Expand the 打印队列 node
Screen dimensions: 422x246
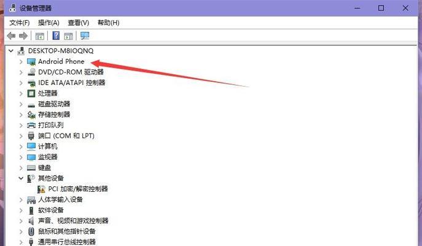21,125
